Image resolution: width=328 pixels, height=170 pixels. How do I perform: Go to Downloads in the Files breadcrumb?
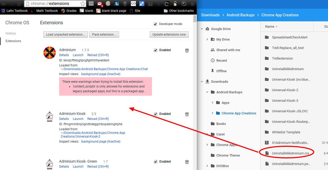210,15
